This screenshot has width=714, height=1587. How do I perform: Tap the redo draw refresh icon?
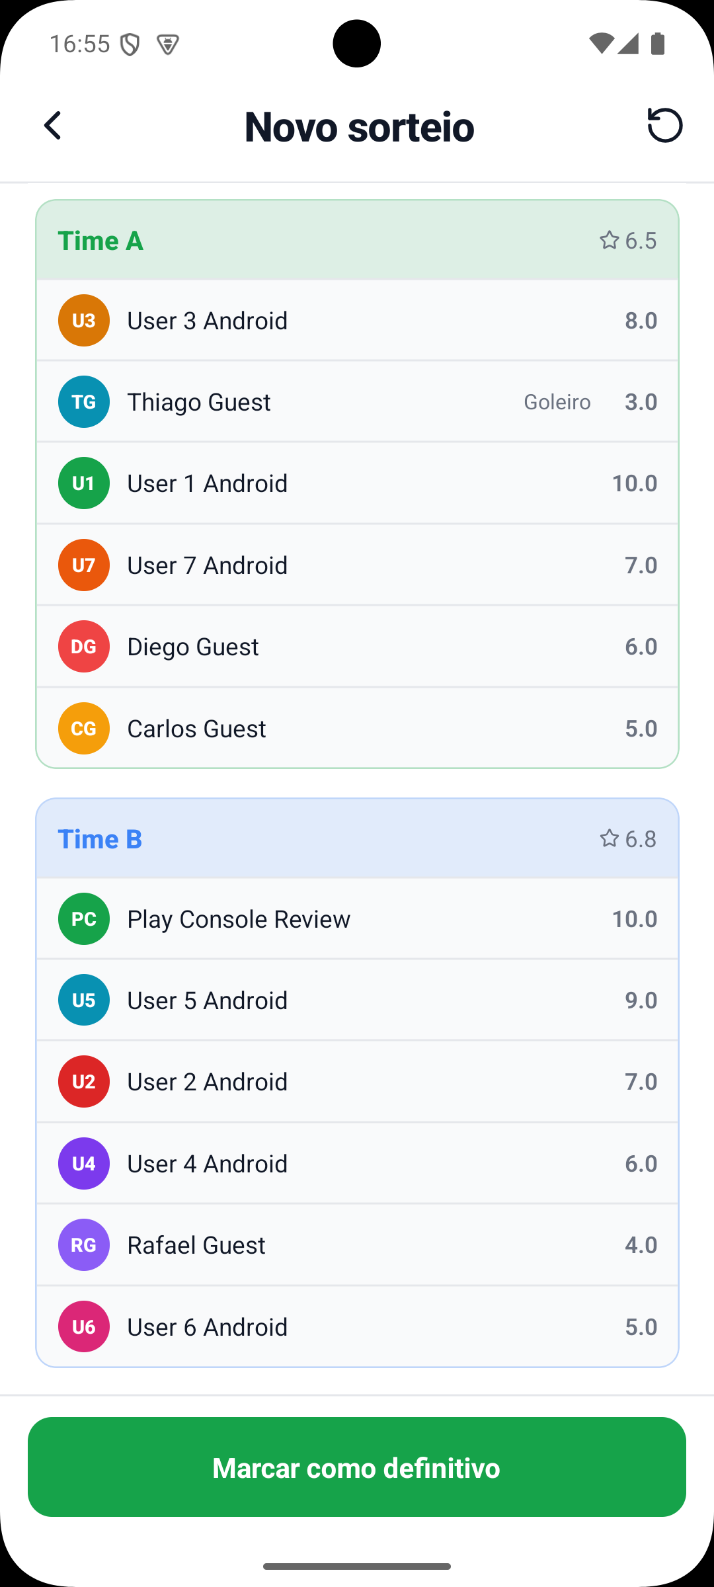pos(664,125)
